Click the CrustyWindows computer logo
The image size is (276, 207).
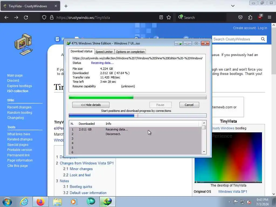coord(23,44)
